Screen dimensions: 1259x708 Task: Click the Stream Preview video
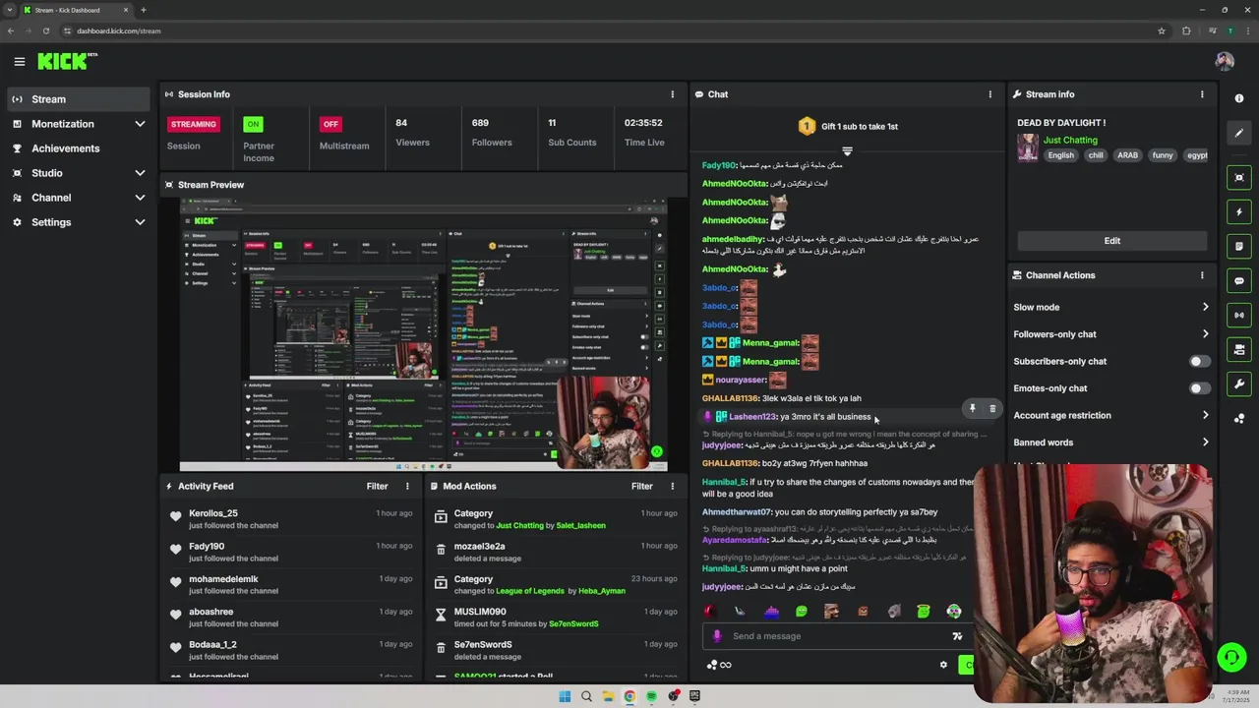click(x=423, y=334)
